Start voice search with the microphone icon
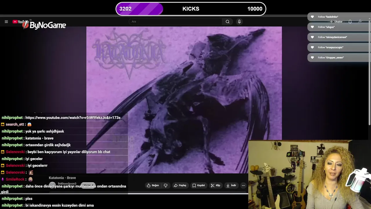The height and width of the screenshot is (209, 371). [239, 21]
